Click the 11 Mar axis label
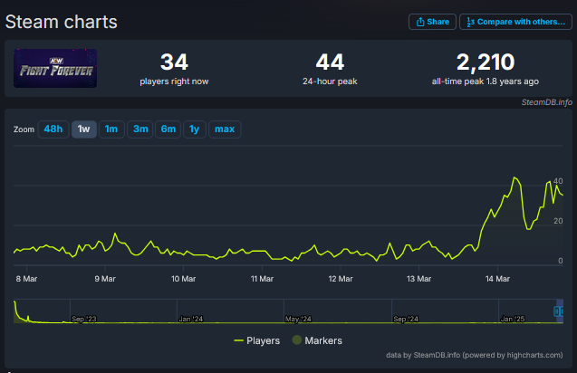The image size is (577, 373). coord(262,279)
